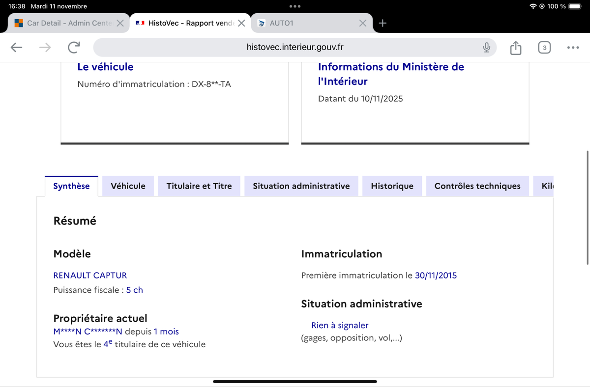Tap the multitasking three-dots at top

click(x=295, y=6)
